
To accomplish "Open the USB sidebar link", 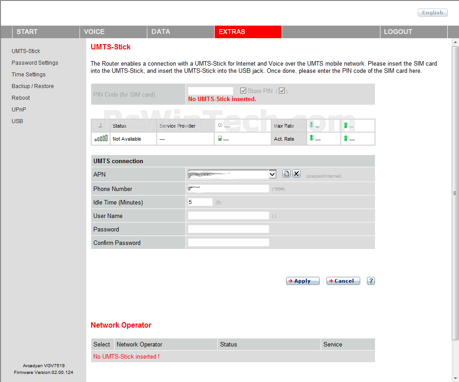I will click(x=17, y=121).
